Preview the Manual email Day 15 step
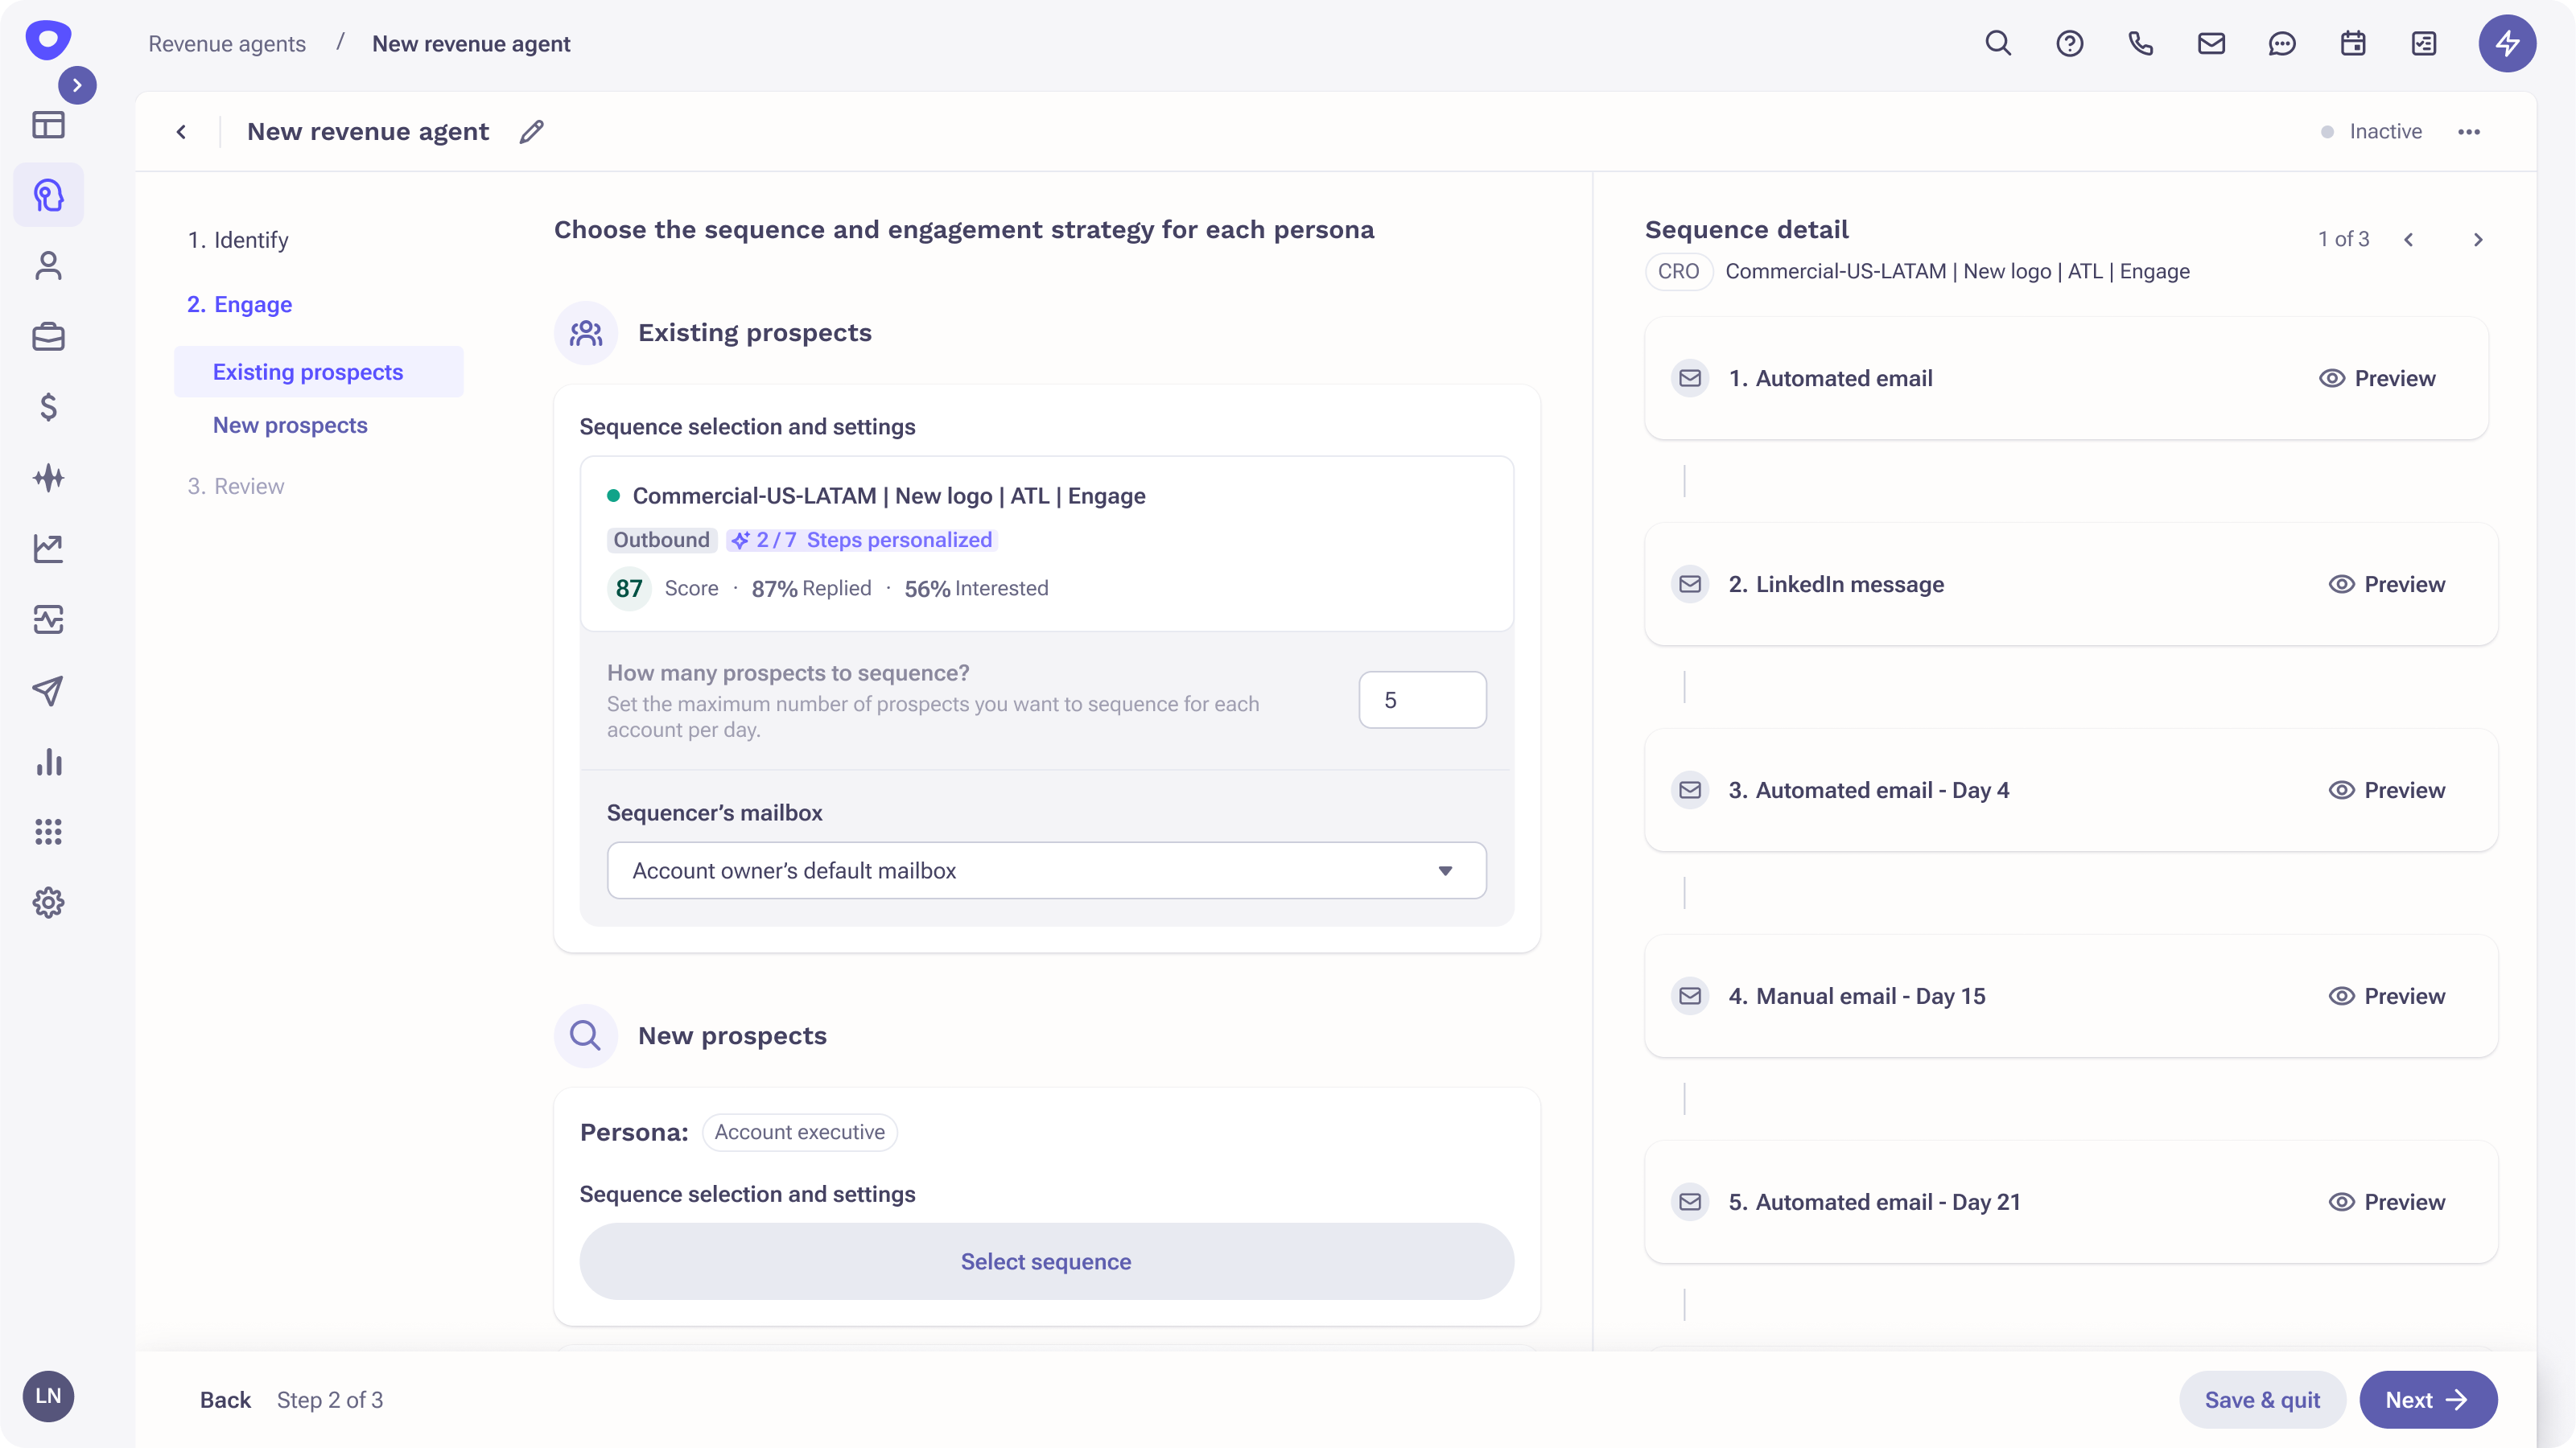The image size is (2576, 1448). (x=2386, y=997)
